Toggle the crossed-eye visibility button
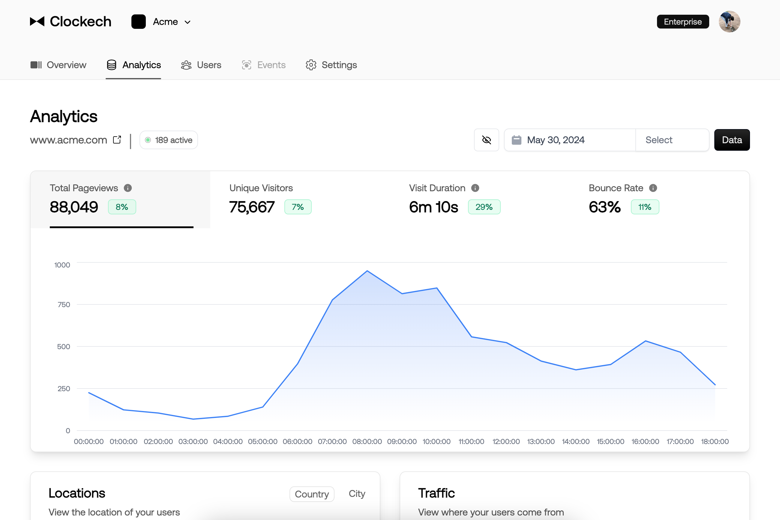The height and width of the screenshot is (520, 780). click(486, 140)
